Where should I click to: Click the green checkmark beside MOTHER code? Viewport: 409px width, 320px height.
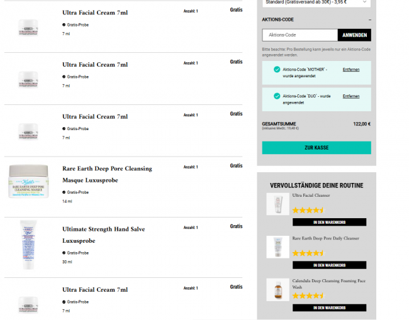(x=277, y=69)
